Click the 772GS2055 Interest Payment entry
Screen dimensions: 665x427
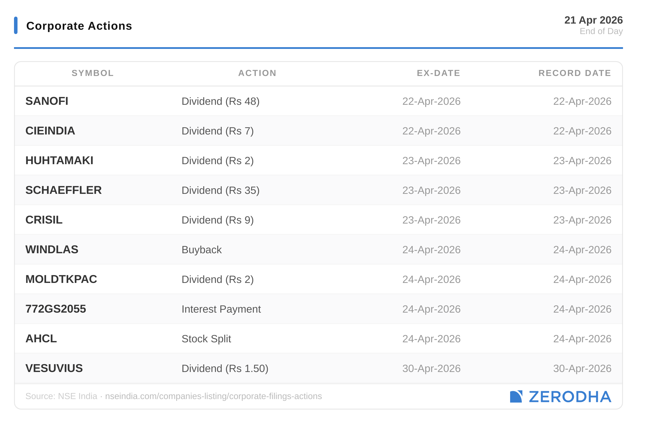click(x=221, y=309)
